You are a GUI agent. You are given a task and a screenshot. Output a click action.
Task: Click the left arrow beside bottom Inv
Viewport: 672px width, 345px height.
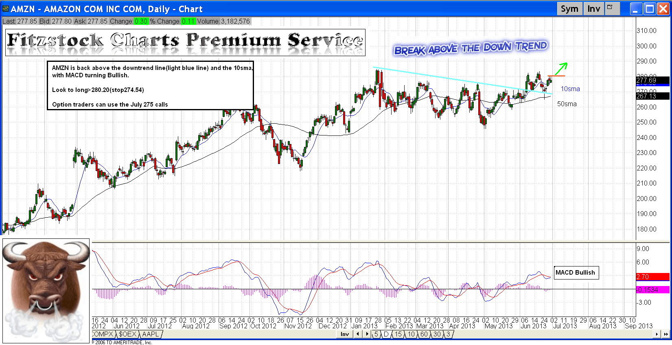coord(358,334)
